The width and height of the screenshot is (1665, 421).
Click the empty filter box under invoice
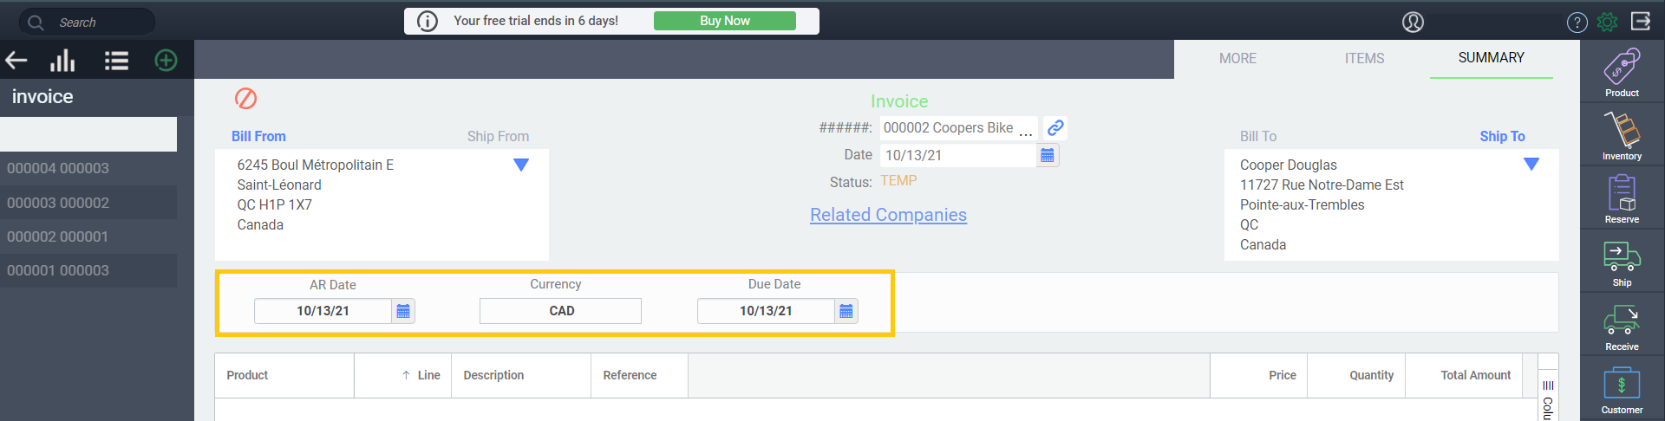pyautogui.click(x=88, y=134)
